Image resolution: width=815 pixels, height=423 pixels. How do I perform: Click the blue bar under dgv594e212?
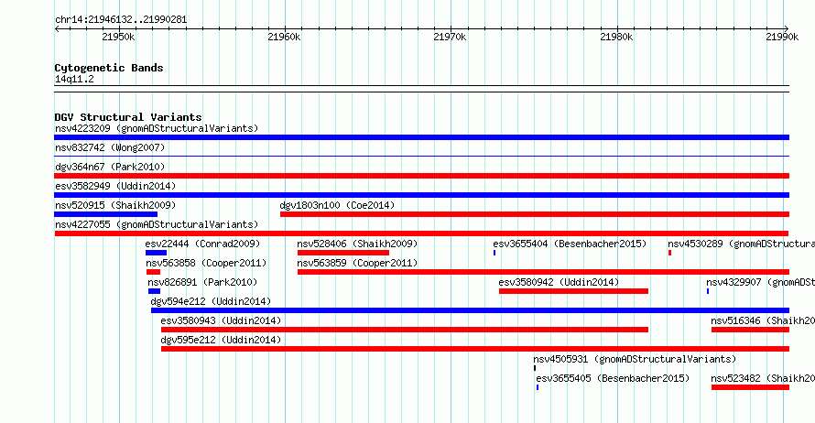(470, 310)
